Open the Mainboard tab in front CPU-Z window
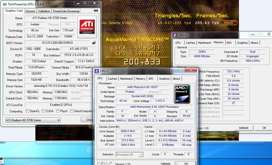This screenshot has height=165, width=272. coord(126,79)
